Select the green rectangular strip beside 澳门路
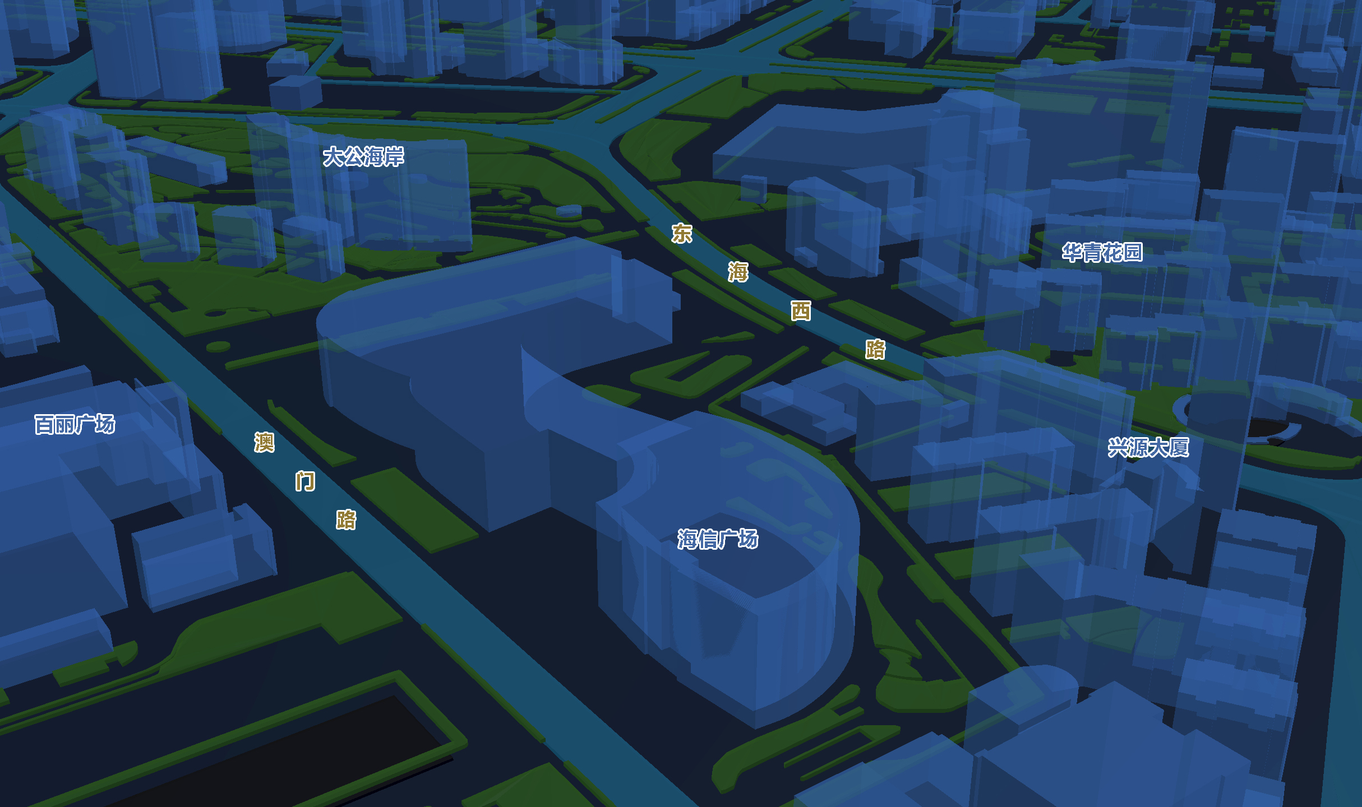 [x=415, y=510]
